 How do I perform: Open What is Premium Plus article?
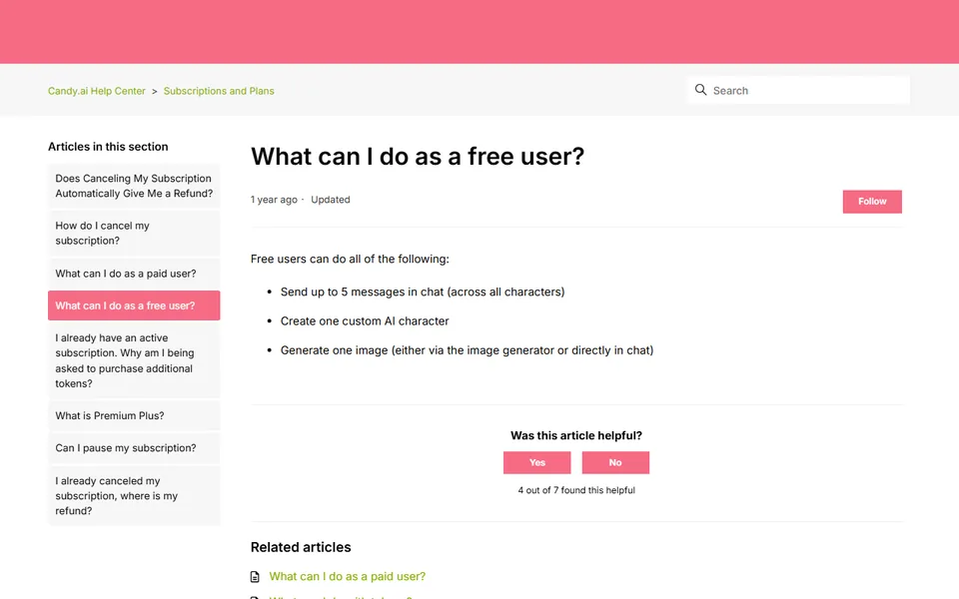click(x=134, y=415)
